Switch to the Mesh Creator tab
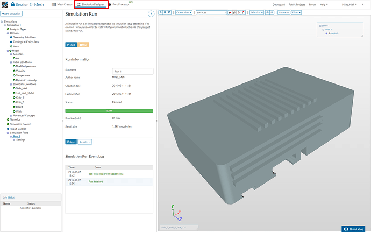The height and width of the screenshot is (232, 371). pos(61,4)
